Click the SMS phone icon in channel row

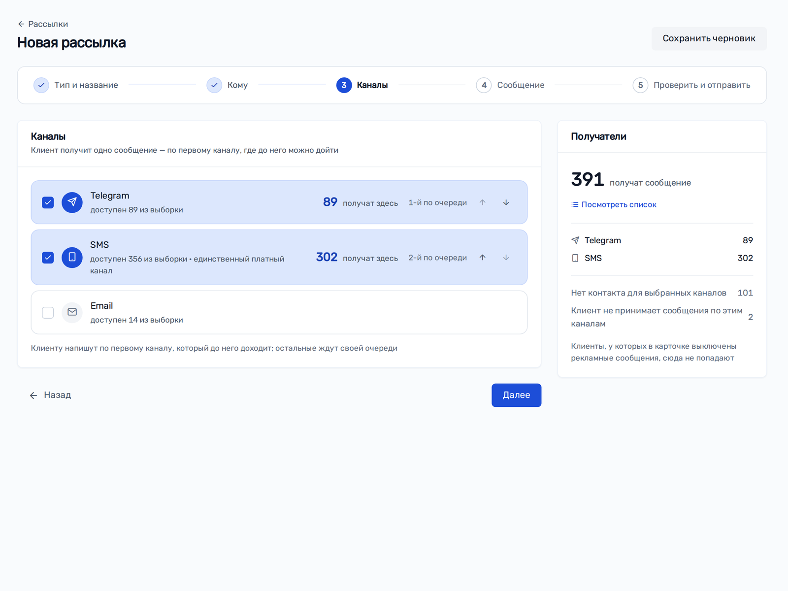click(72, 258)
